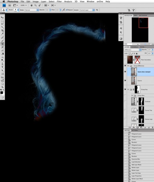Open the Filter menu
154x182 pixels.
(x=59, y=1)
